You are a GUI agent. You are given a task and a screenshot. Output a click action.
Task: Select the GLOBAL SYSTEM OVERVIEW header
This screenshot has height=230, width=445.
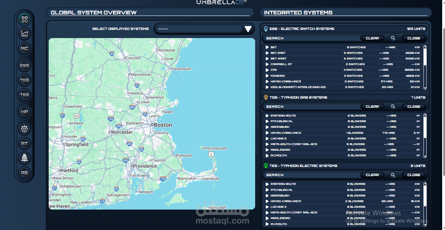tap(94, 12)
